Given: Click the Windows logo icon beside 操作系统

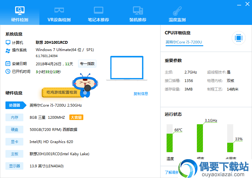Looking at the screenshot, I should click(x=8, y=50).
